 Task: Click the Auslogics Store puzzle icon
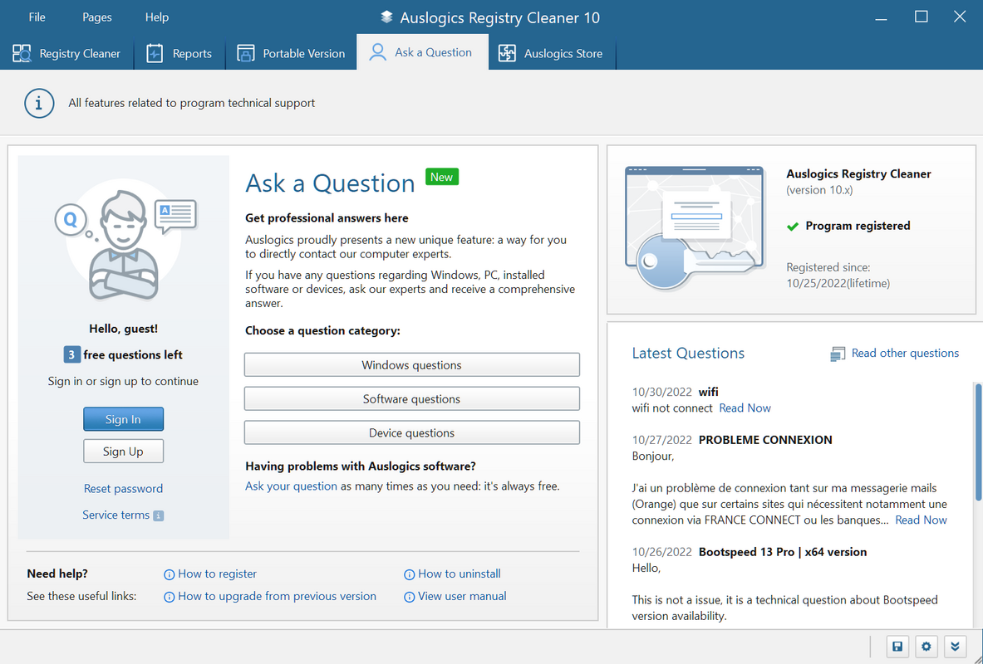tap(507, 53)
